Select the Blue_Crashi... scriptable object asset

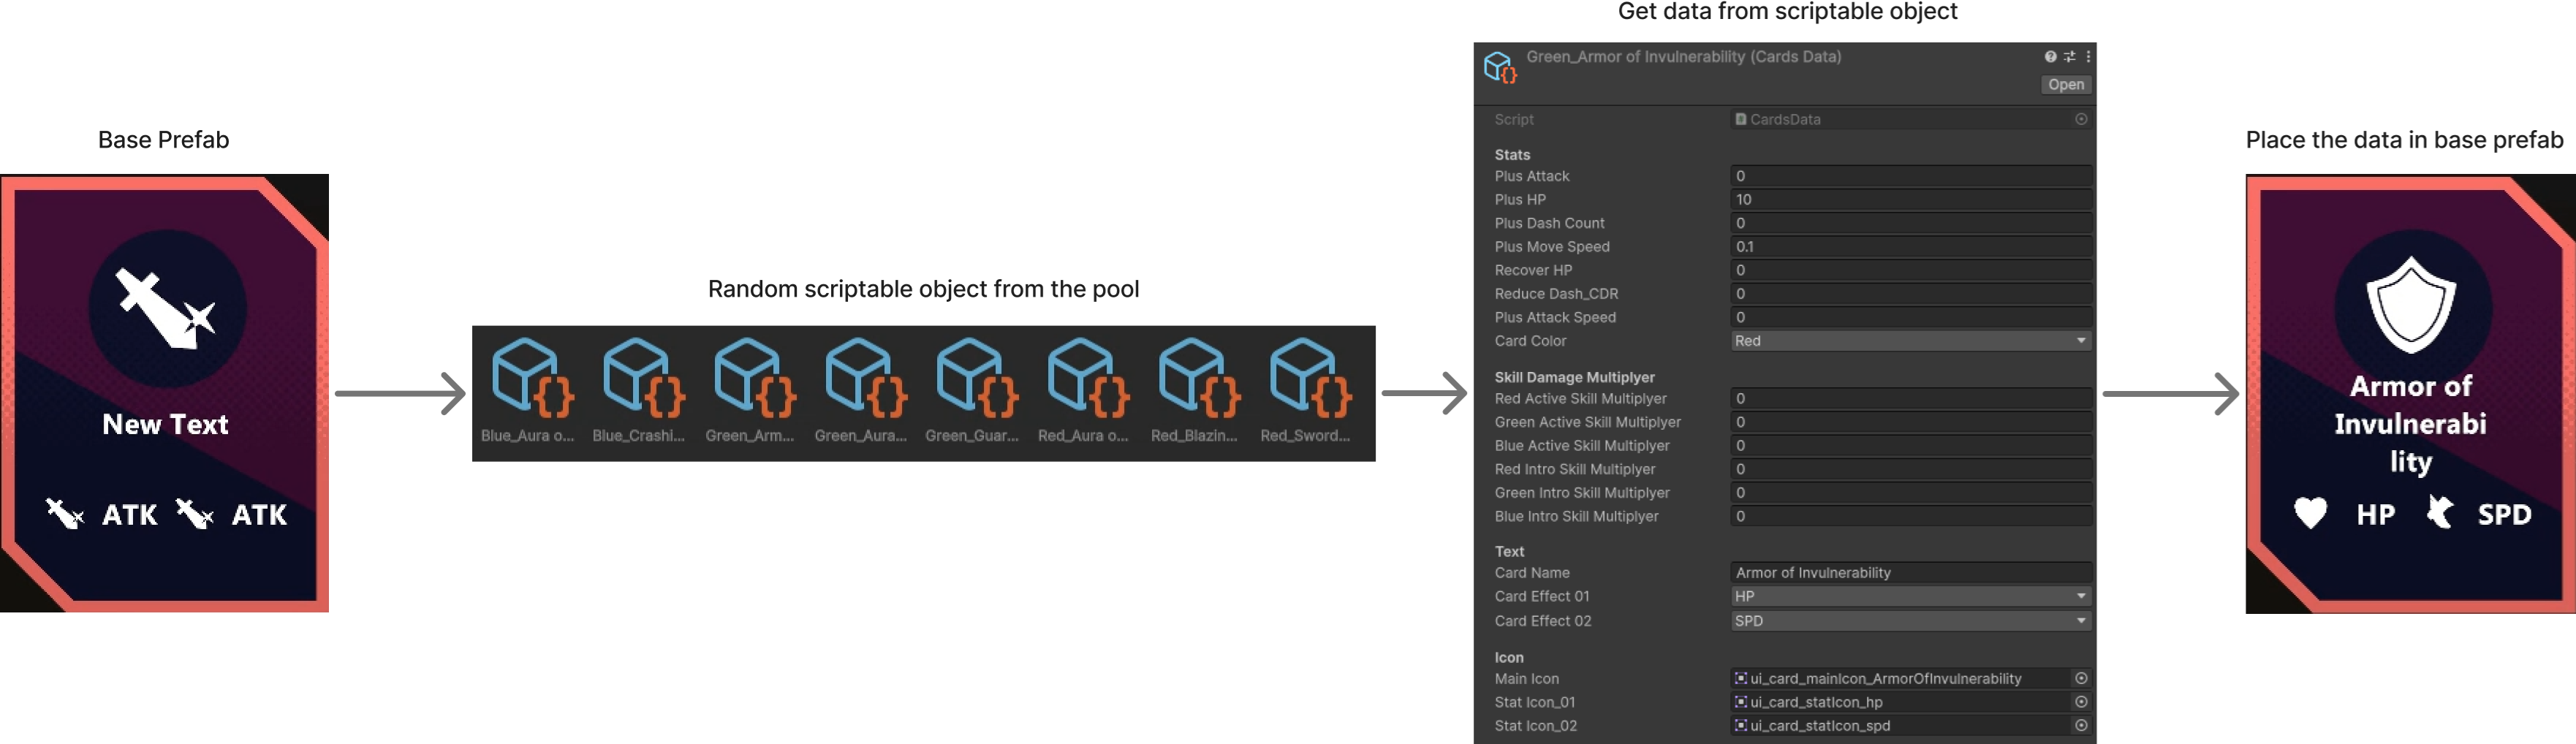pyautogui.click(x=638, y=391)
